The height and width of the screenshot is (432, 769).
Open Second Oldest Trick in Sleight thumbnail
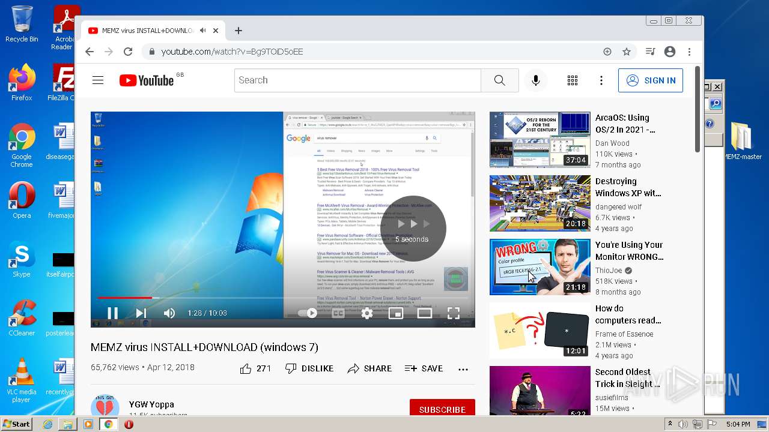click(x=540, y=391)
